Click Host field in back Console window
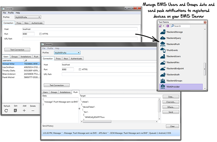This screenshot has width=217, height=142. pos(80,29)
